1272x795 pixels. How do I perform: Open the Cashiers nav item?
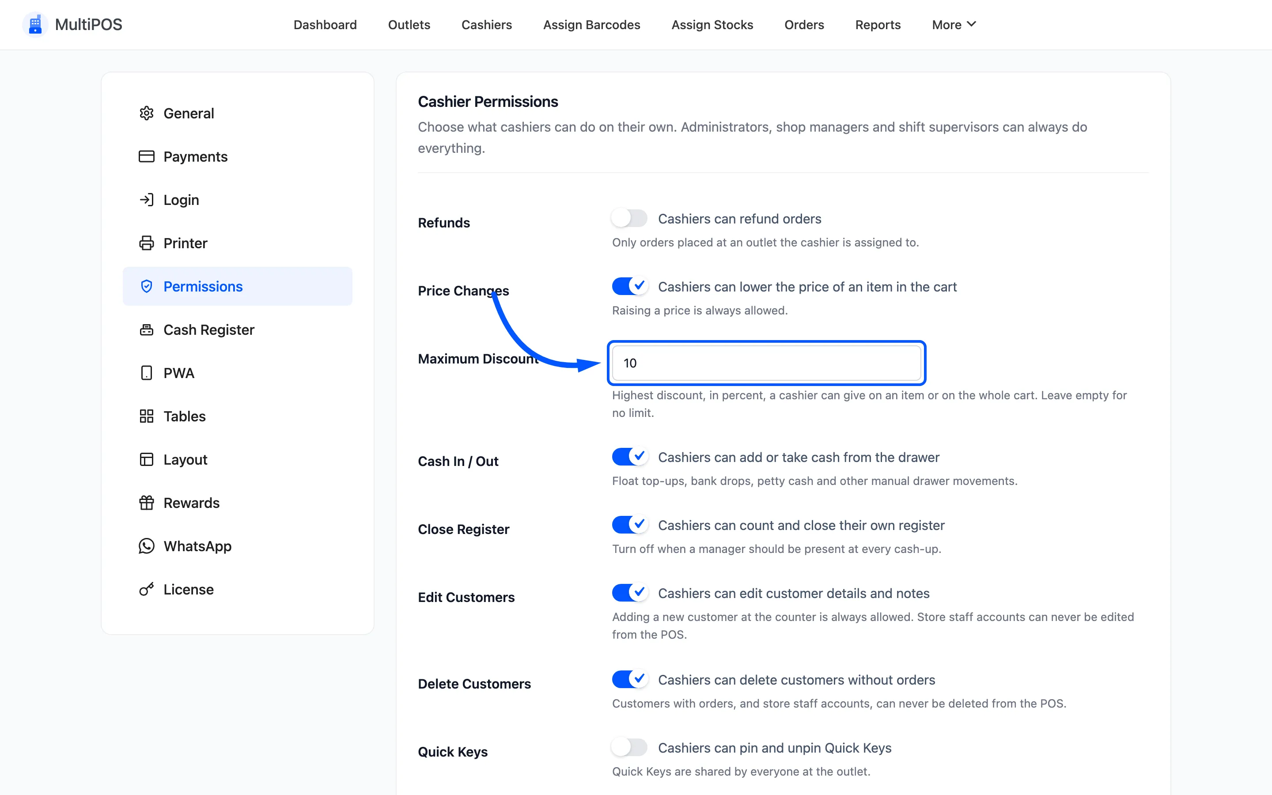486,25
